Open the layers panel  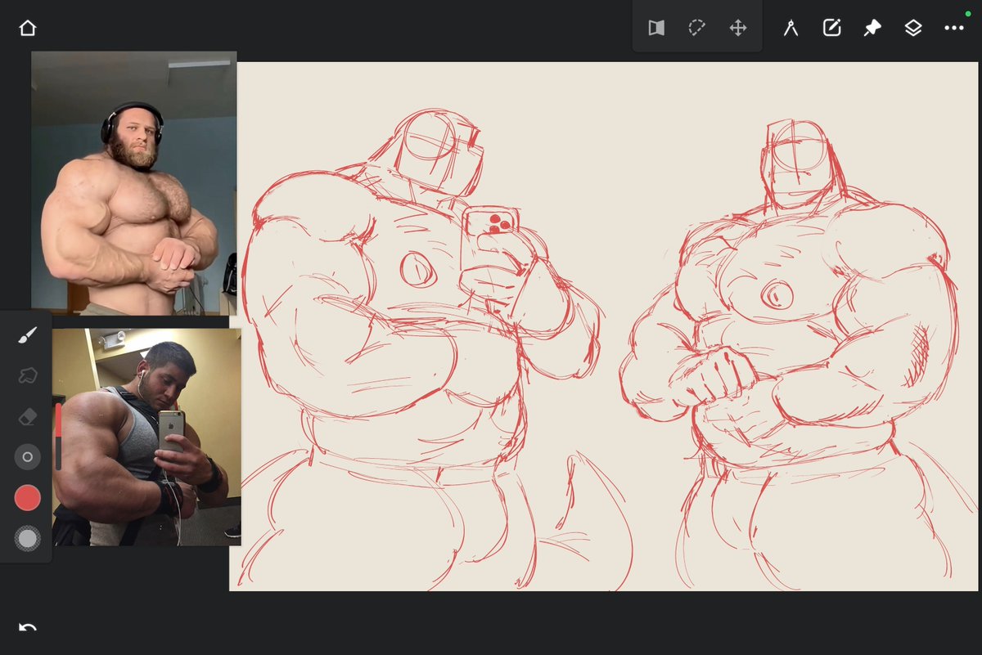(913, 28)
